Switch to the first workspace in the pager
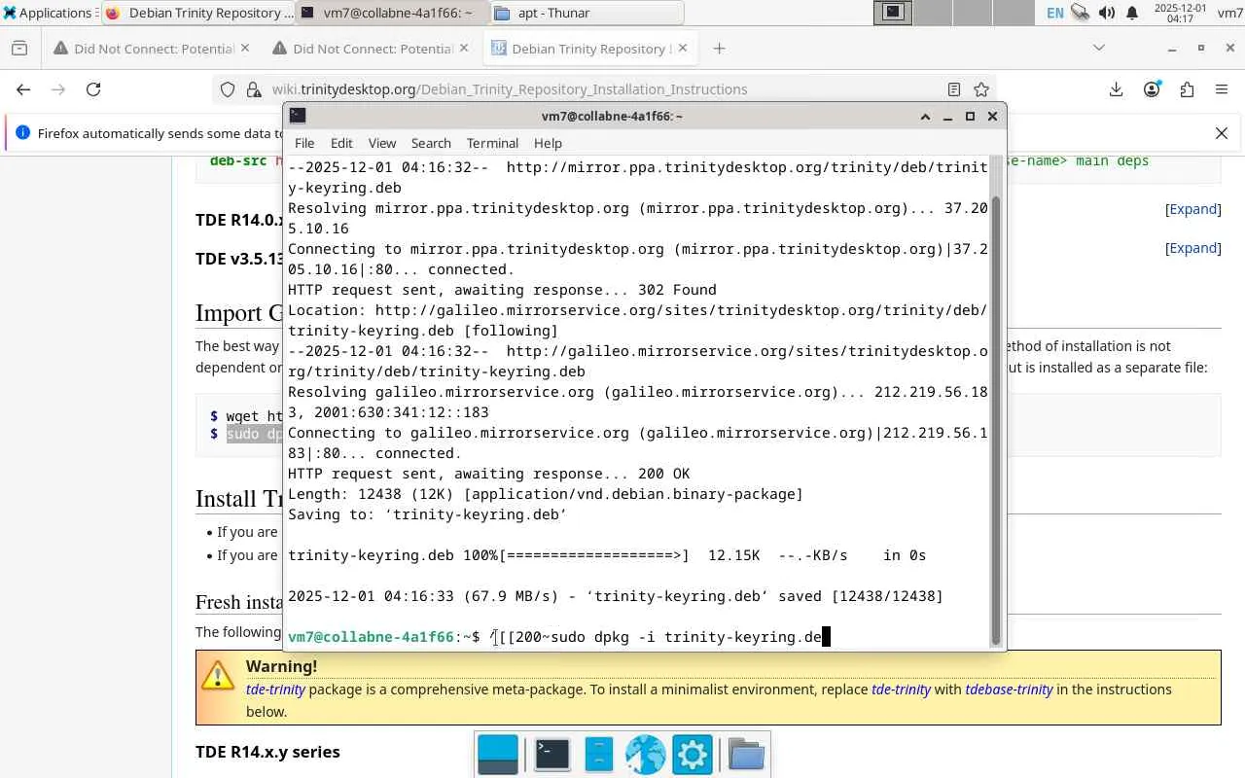1245x778 pixels. coord(893,13)
